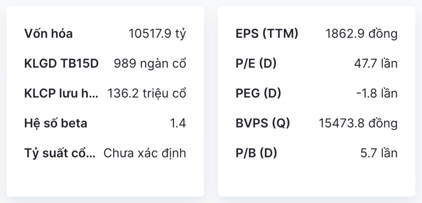Click the EPS (TTM) label
Image resolution: width=422 pixels, height=203 pixels.
(267, 34)
